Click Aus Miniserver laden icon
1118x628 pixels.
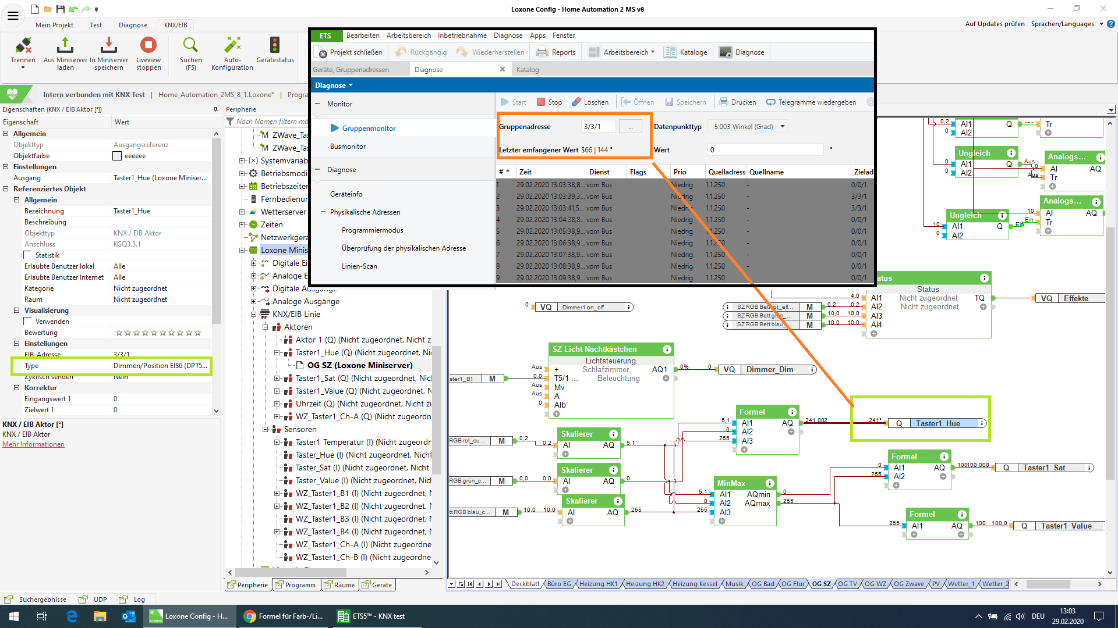[x=65, y=46]
